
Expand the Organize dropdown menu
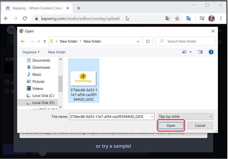point(31,52)
